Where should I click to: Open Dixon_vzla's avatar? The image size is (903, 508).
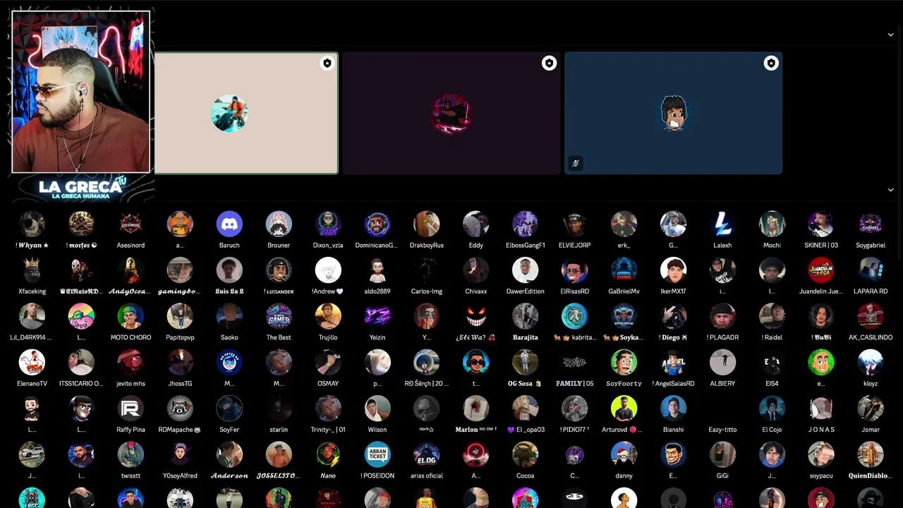click(328, 224)
